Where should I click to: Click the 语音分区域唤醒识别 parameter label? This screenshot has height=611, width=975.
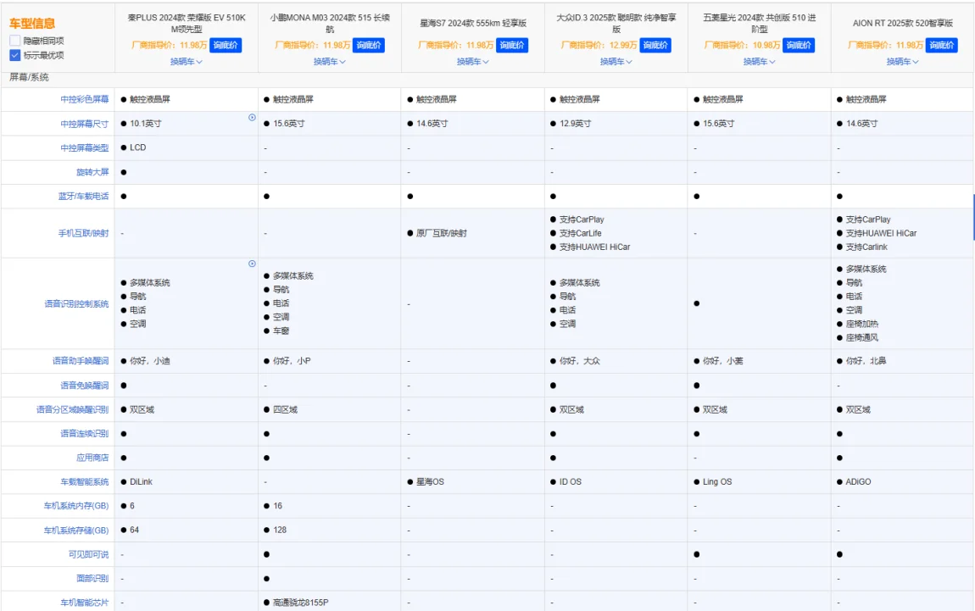click(x=73, y=409)
